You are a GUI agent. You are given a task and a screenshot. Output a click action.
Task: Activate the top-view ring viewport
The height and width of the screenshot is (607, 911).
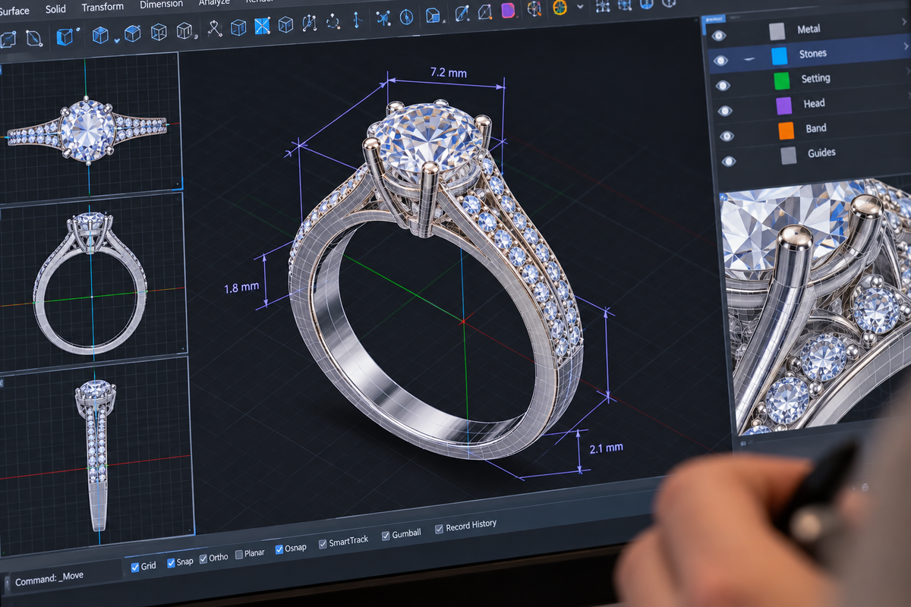click(x=90, y=127)
